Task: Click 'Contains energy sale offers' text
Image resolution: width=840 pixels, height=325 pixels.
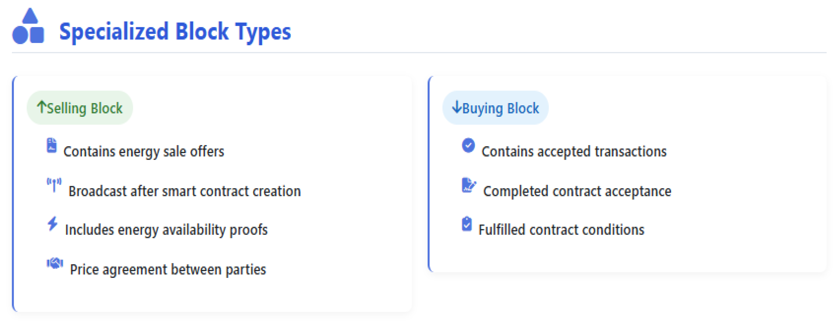Action: click(144, 152)
